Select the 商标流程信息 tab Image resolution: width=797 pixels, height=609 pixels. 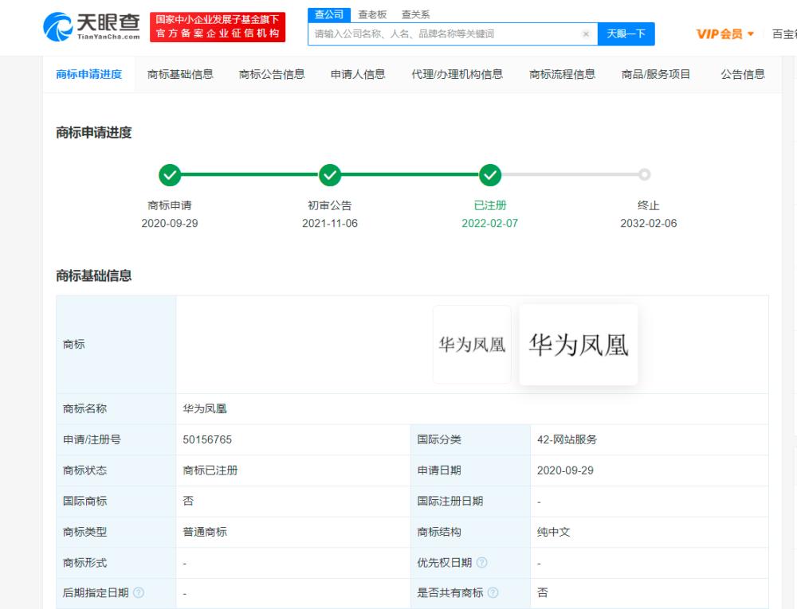pos(562,74)
